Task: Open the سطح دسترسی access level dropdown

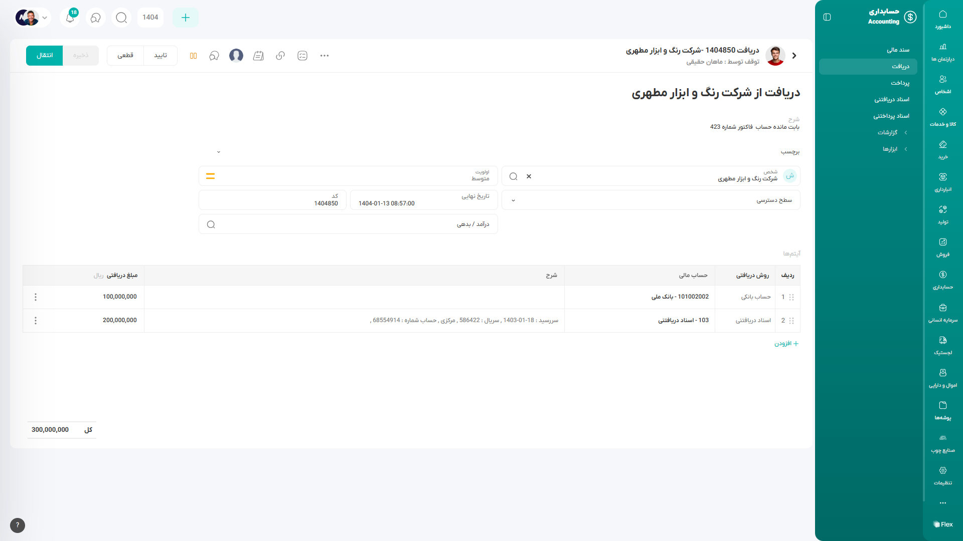Action: point(651,200)
